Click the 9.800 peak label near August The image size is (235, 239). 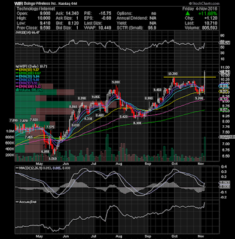(115, 82)
